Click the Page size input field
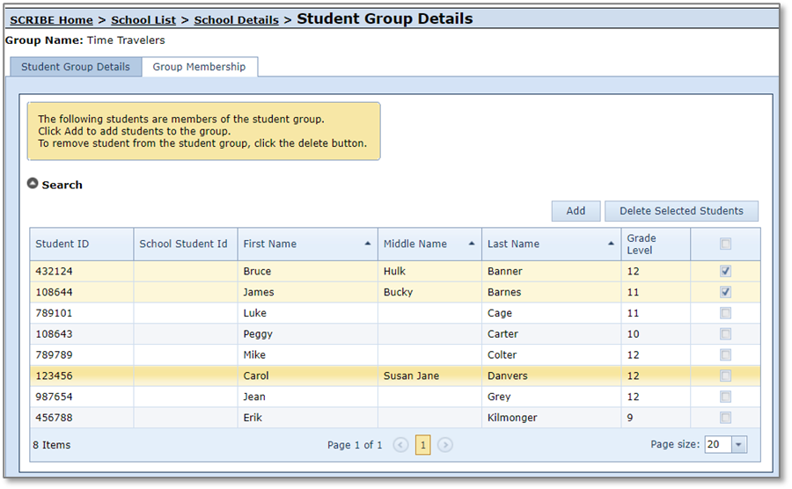Viewport: 792px width, 489px height. 718,445
